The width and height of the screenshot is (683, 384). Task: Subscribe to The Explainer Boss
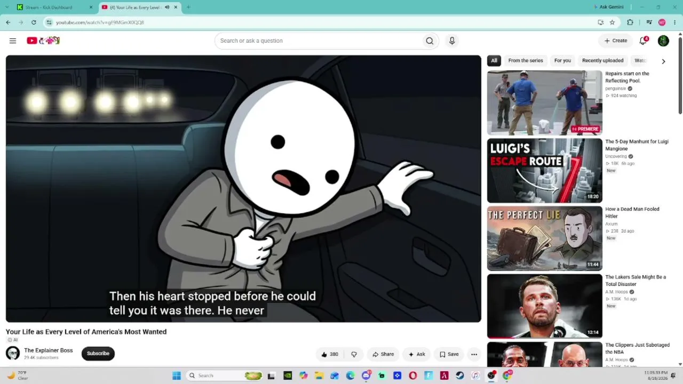click(98, 354)
